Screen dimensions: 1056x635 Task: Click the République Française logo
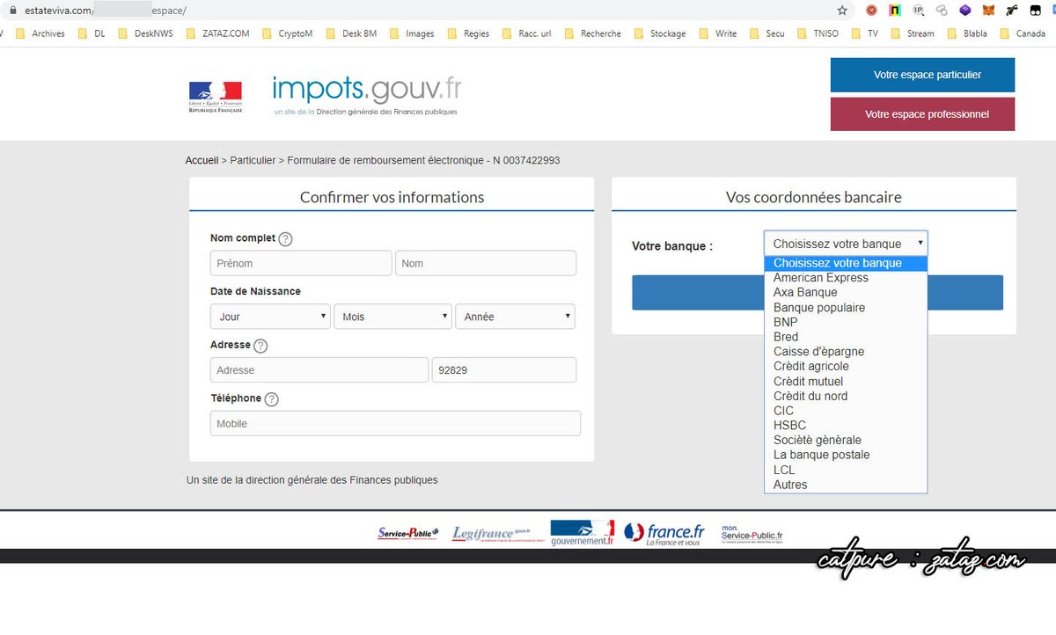point(215,97)
